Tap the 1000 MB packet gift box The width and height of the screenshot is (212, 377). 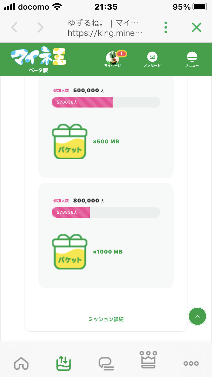[x=70, y=252]
